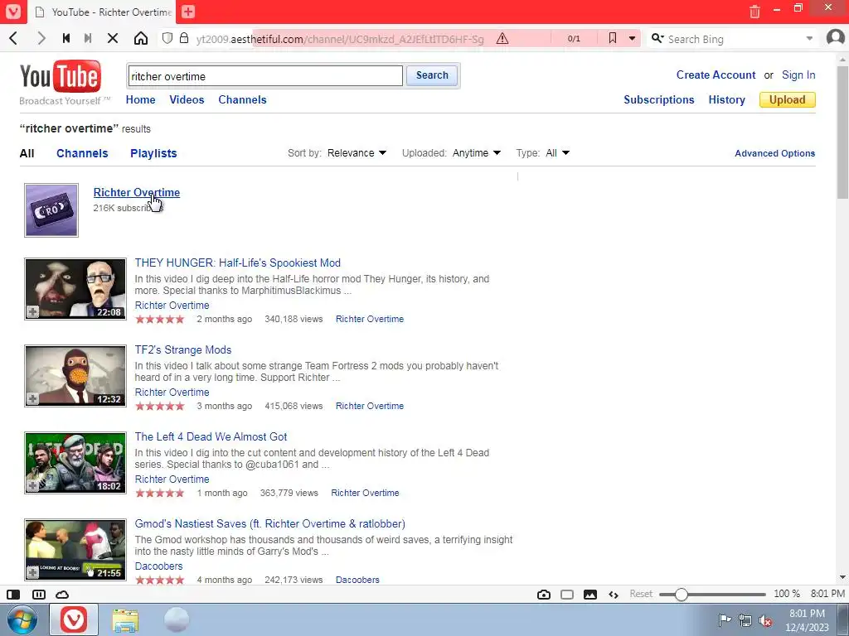The width and height of the screenshot is (849, 636).
Task: Select the All results filter
Action: [27, 153]
